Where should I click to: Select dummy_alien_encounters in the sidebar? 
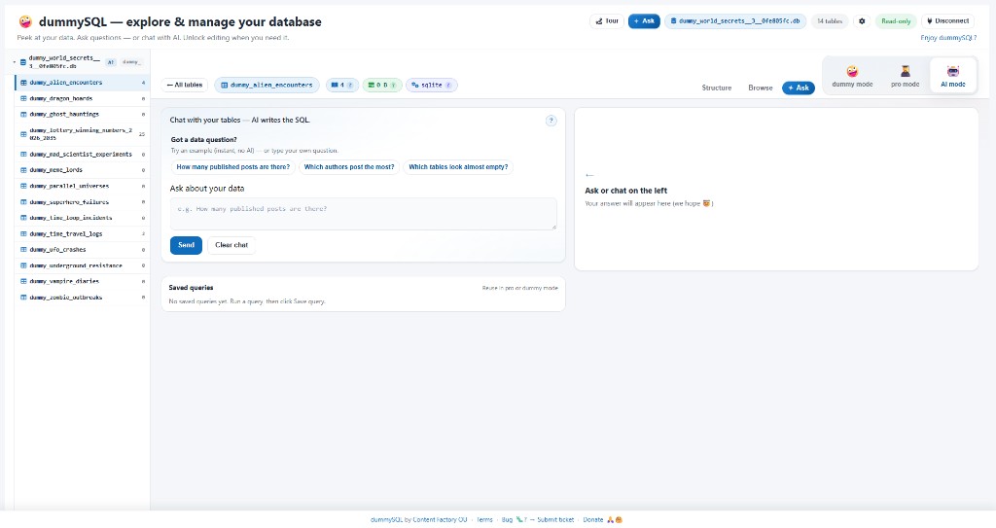(x=82, y=83)
